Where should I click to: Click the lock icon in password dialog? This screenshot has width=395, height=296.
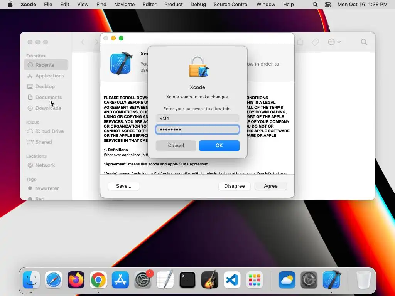point(199,67)
